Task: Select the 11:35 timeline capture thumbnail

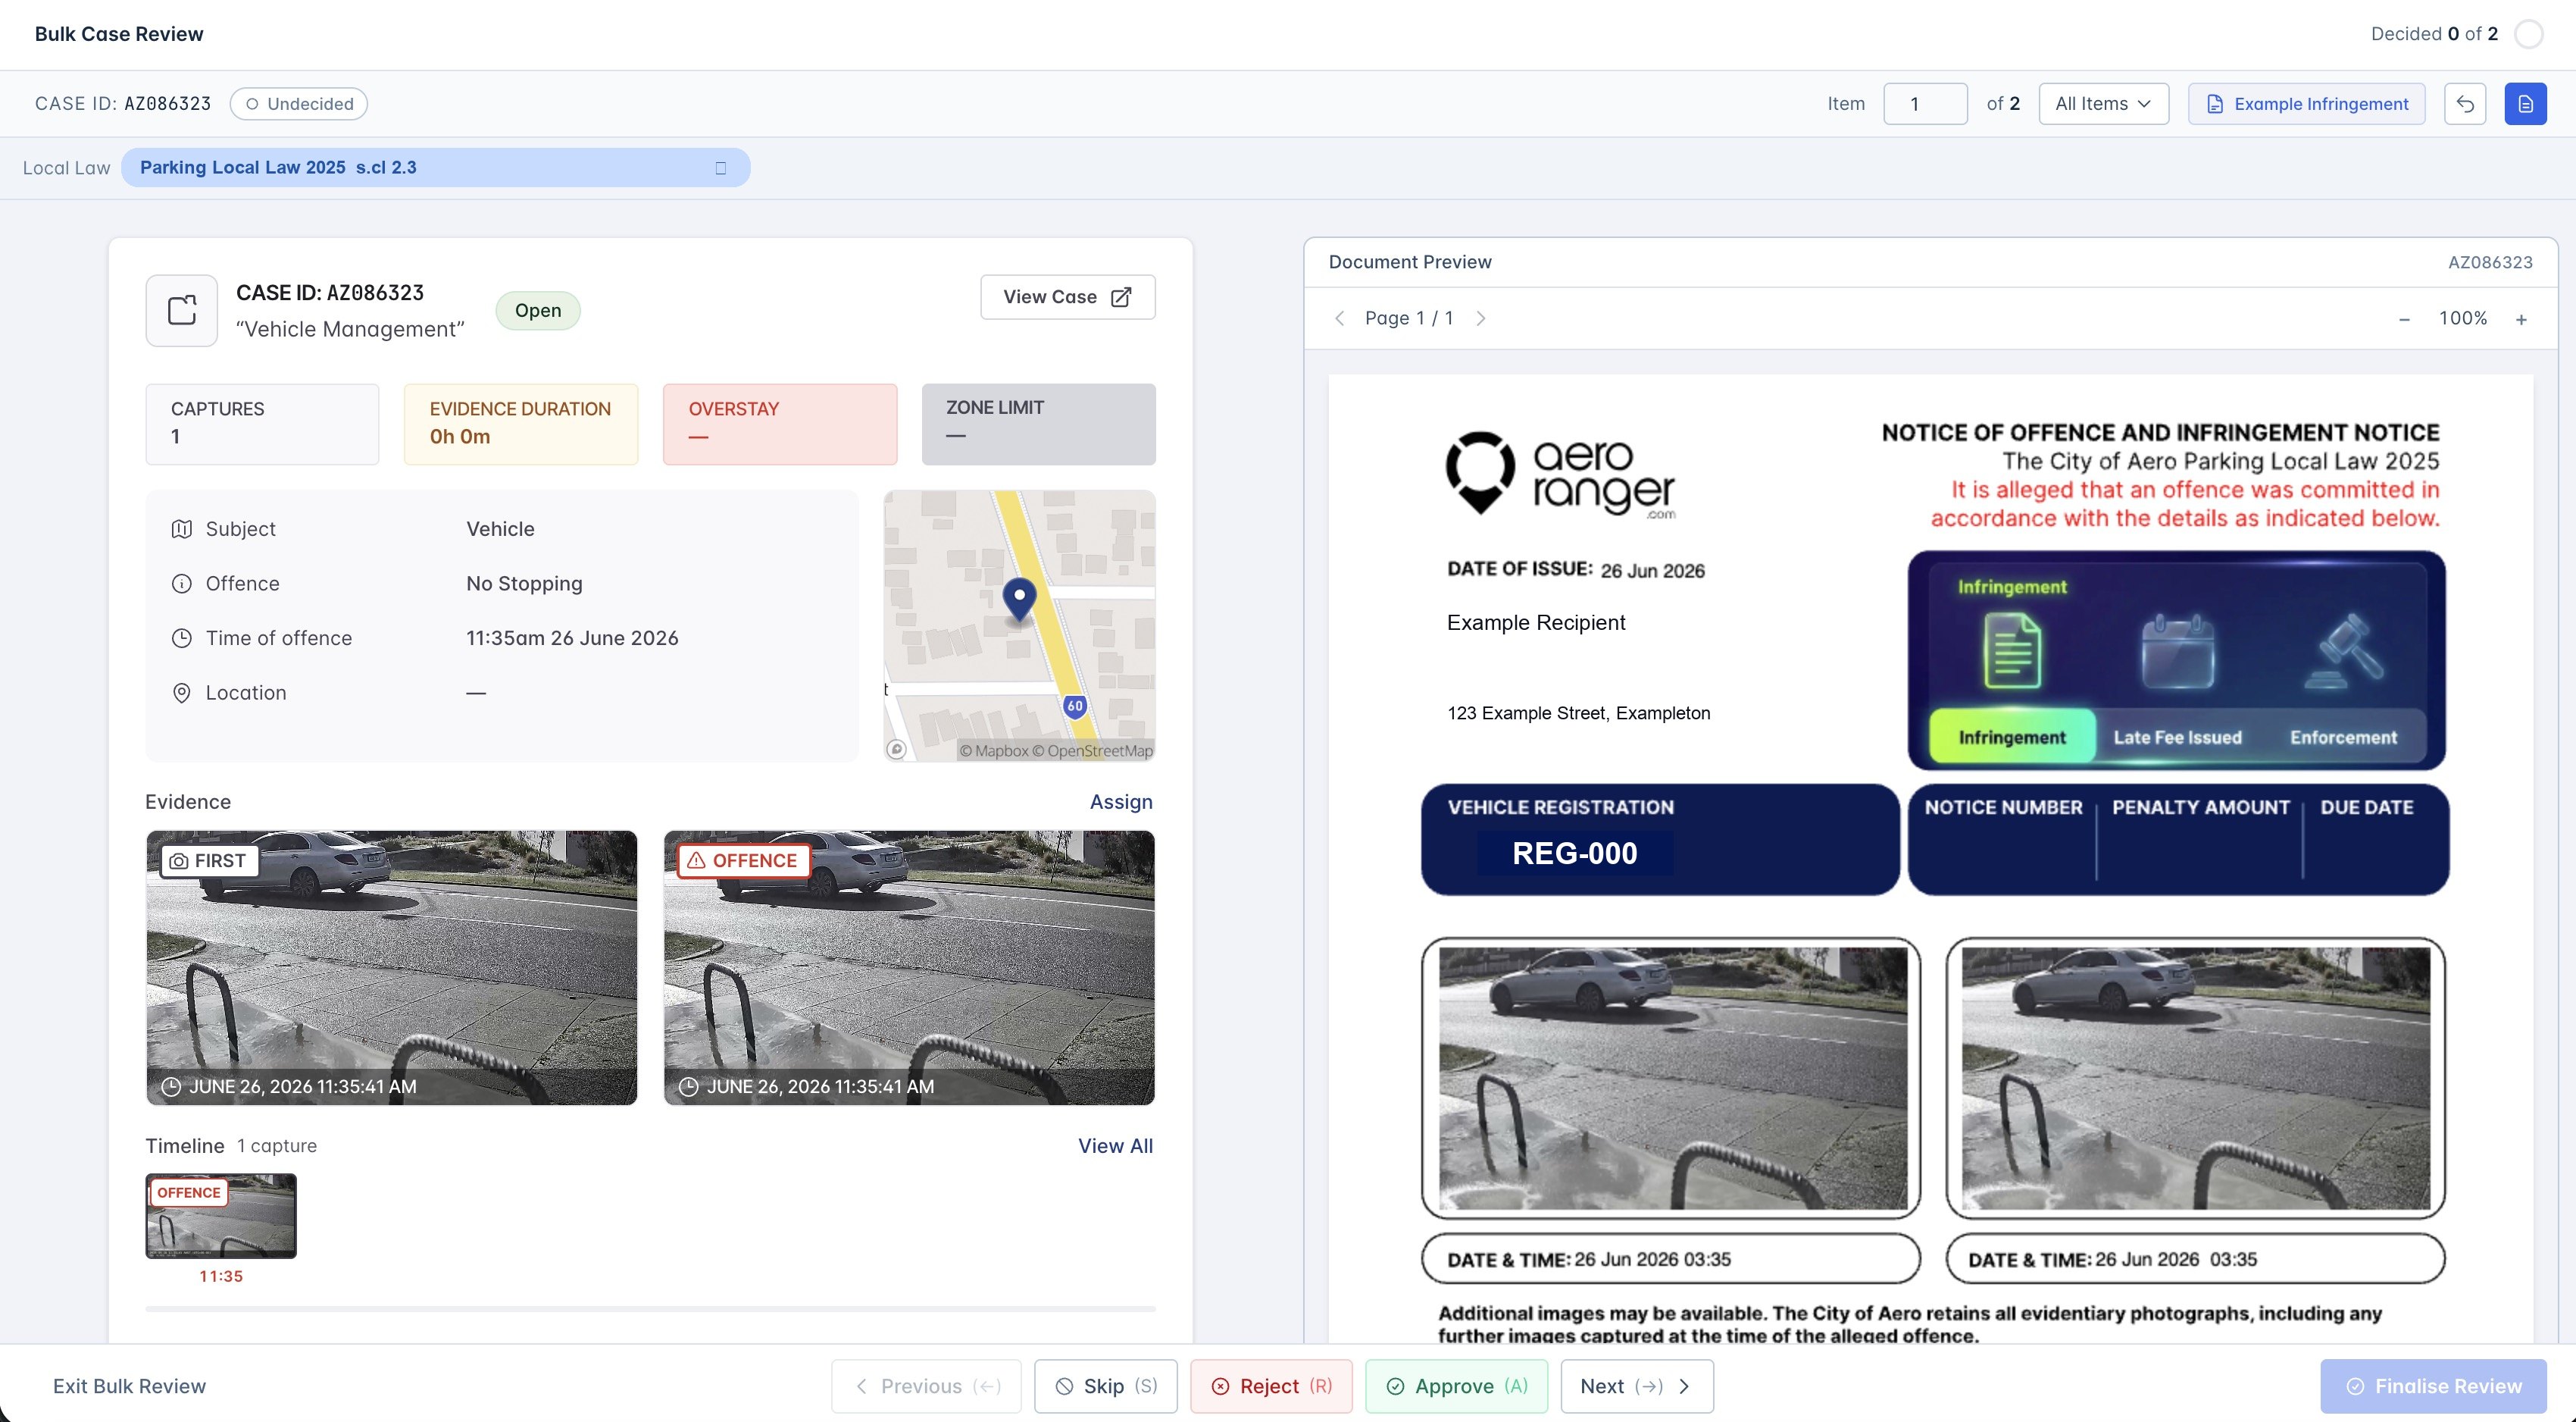Action: [221, 1217]
